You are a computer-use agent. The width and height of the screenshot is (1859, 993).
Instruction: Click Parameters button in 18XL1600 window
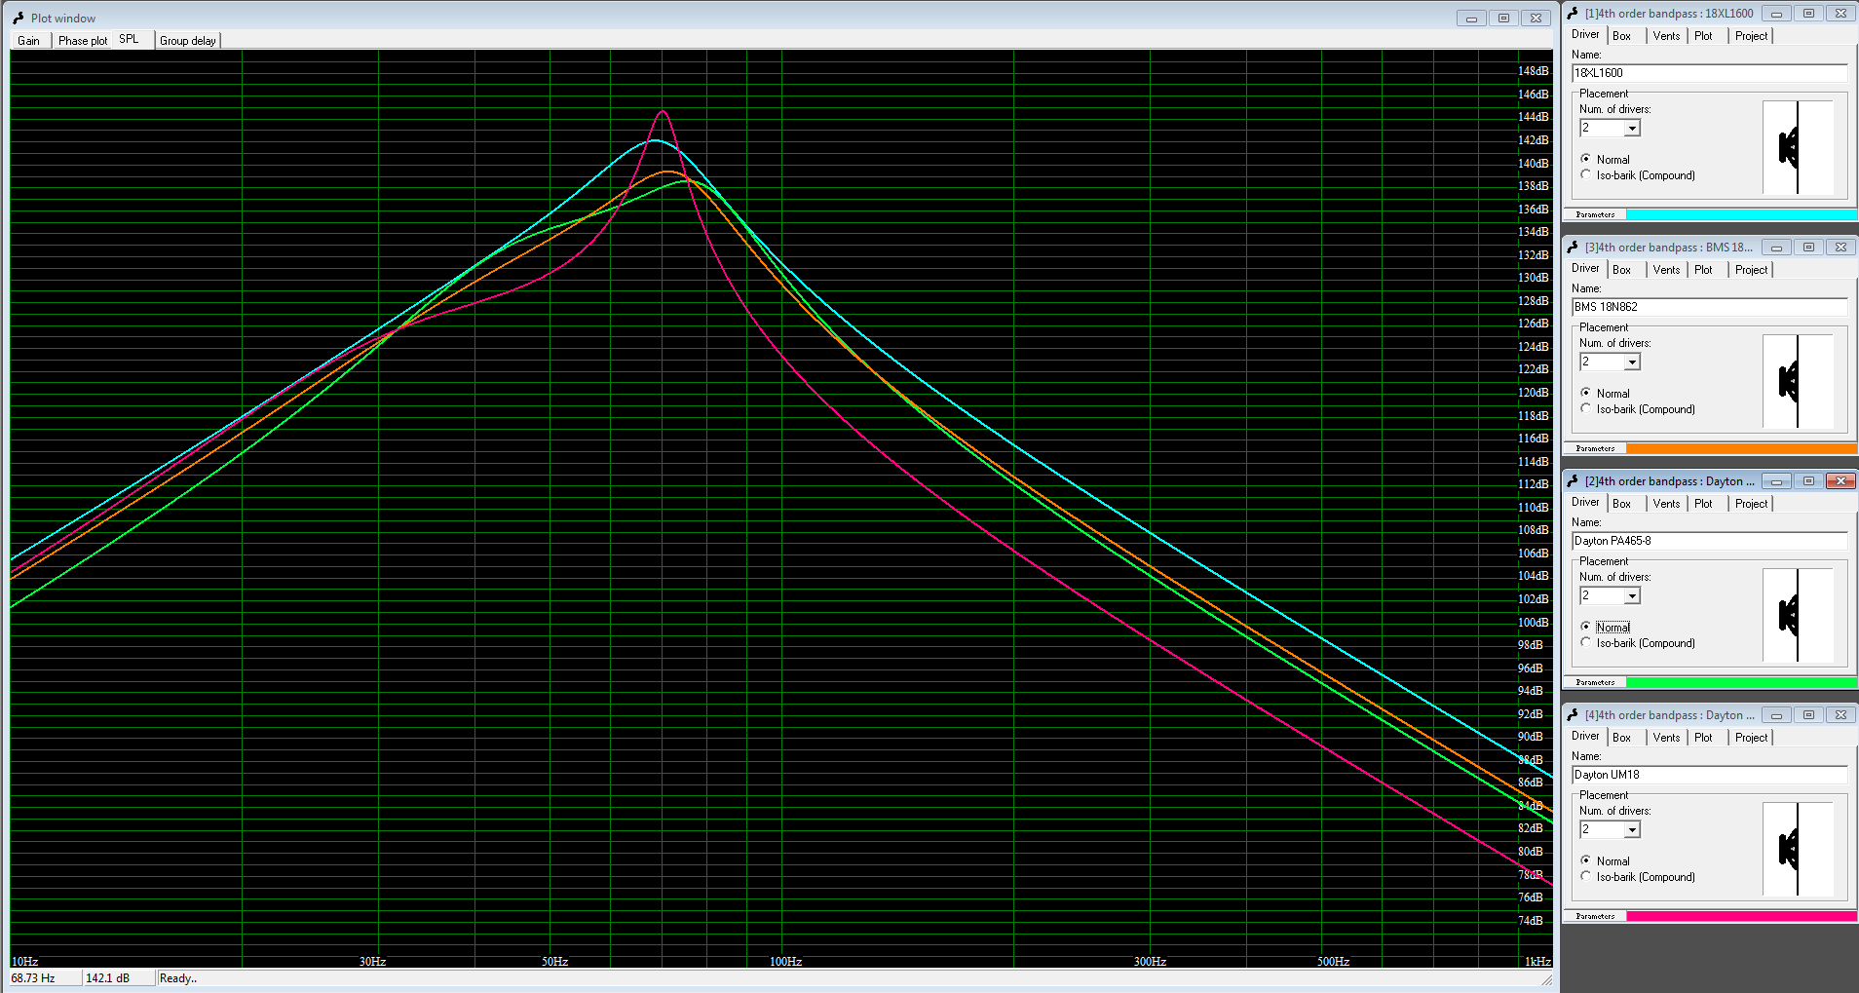click(1595, 214)
